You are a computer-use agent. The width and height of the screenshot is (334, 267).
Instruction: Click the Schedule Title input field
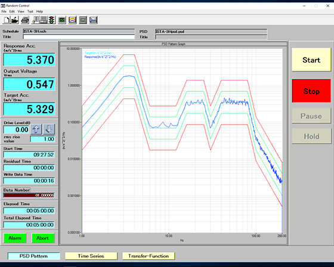79,37
